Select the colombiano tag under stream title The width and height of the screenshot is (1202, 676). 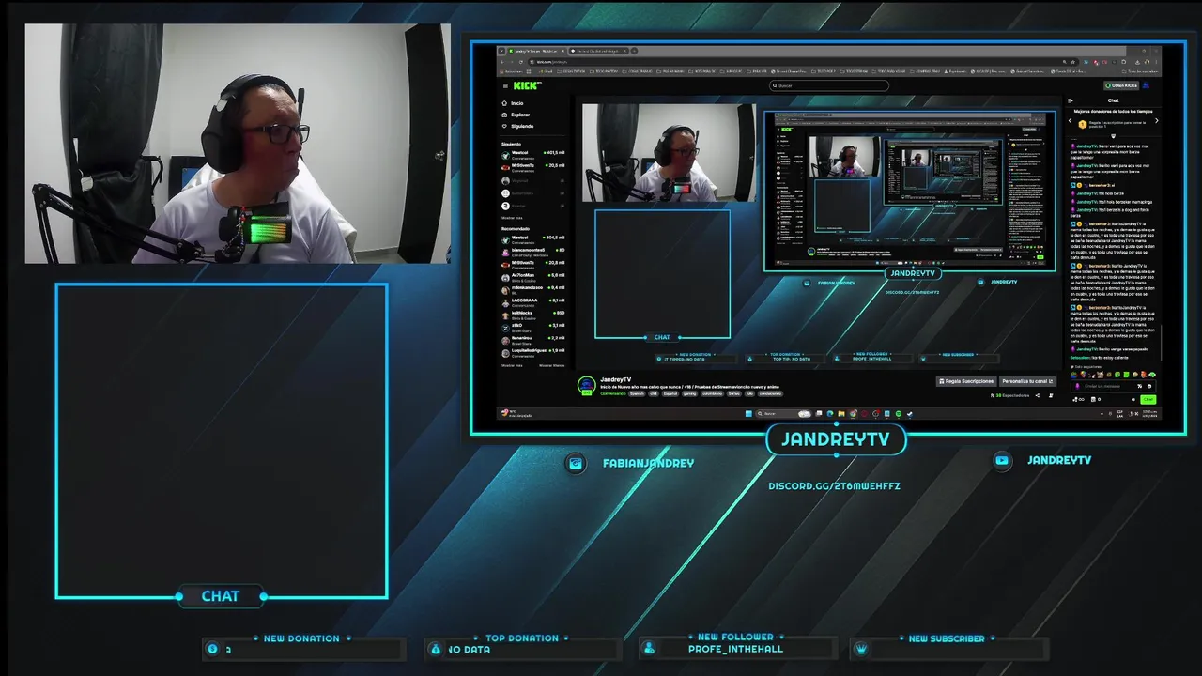(x=713, y=393)
